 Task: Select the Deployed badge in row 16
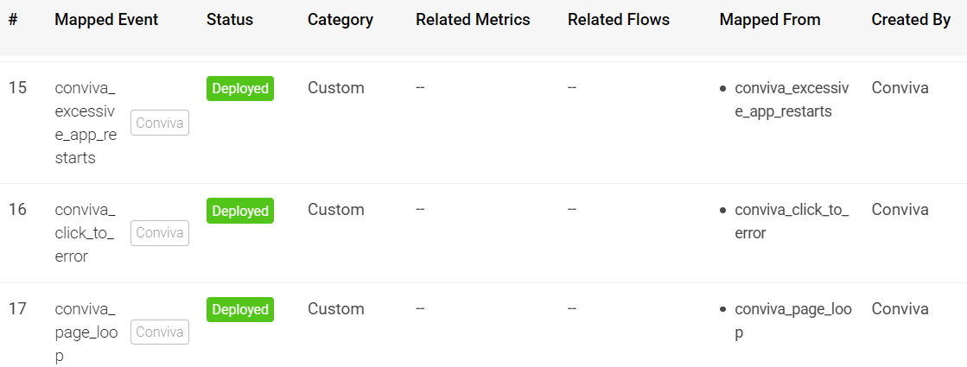click(x=240, y=211)
